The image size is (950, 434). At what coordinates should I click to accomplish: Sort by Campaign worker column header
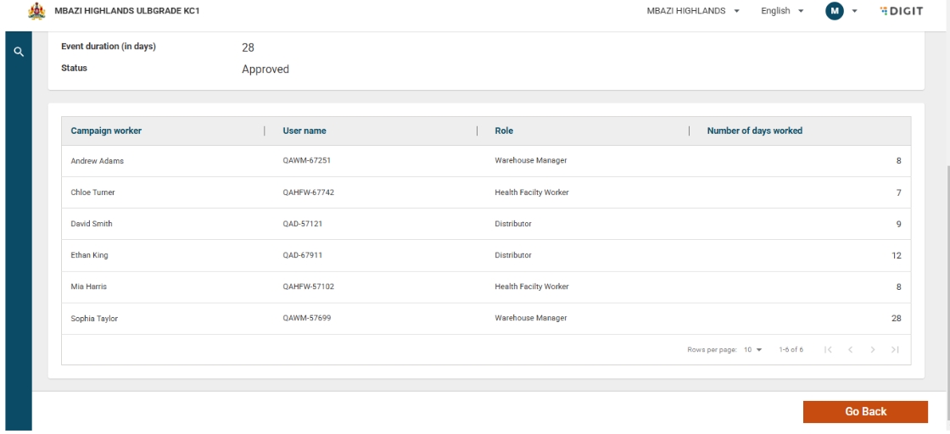pyautogui.click(x=106, y=131)
